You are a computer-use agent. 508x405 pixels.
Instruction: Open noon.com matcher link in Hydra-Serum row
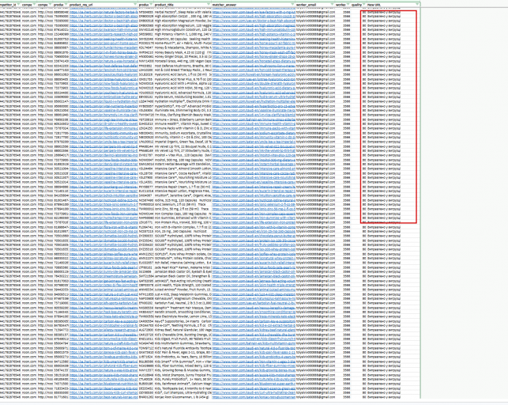coord(254,97)
